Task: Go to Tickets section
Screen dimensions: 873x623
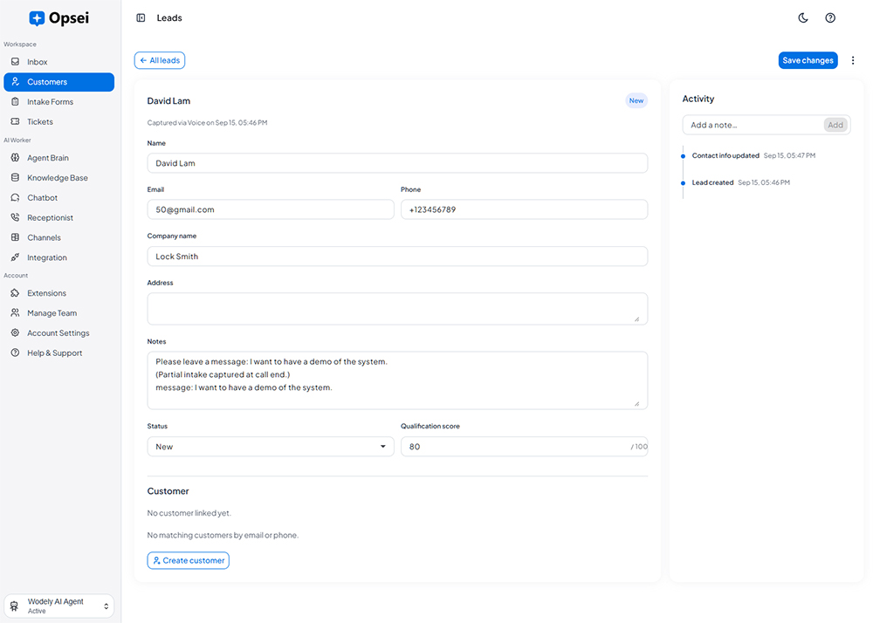Action: pyautogui.click(x=59, y=121)
